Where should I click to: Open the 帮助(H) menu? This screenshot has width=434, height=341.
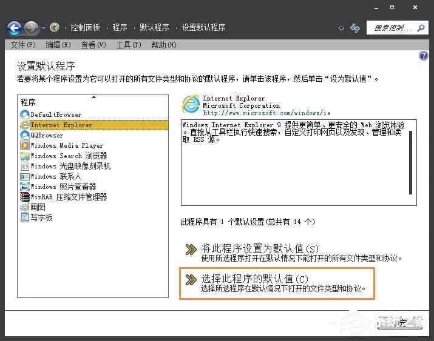click(x=163, y=45)
